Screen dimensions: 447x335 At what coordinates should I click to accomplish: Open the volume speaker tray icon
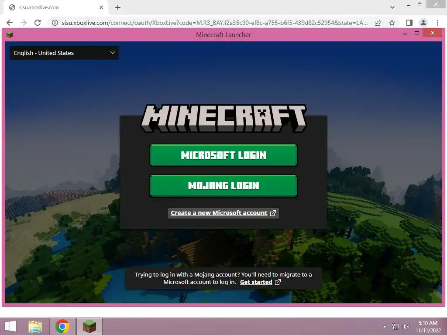(x=406, y=326)
